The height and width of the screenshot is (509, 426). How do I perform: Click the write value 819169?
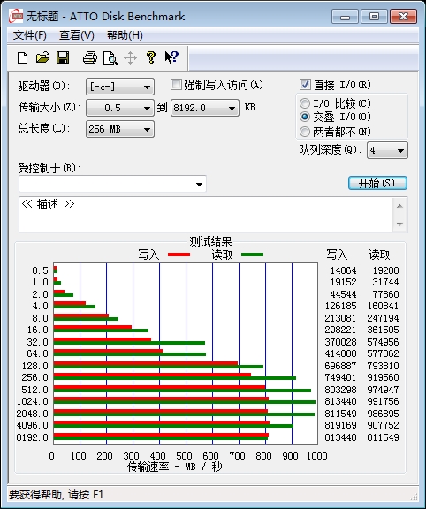pos(340,425)
